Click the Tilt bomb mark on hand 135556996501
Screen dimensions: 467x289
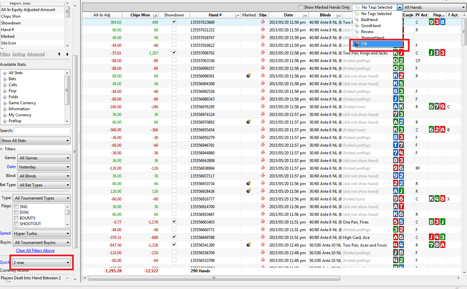point(248,76)
